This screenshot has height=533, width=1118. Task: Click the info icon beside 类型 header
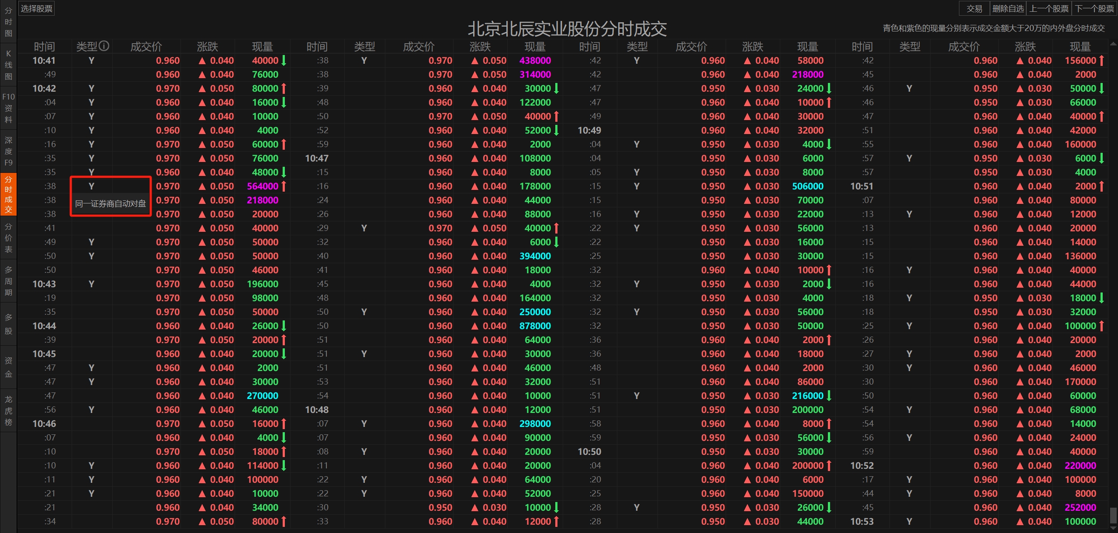pos(104,46)
